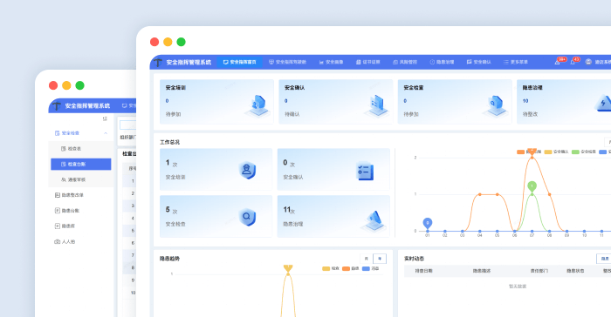Click row number 10 in the back window table

tap(133, 293)
